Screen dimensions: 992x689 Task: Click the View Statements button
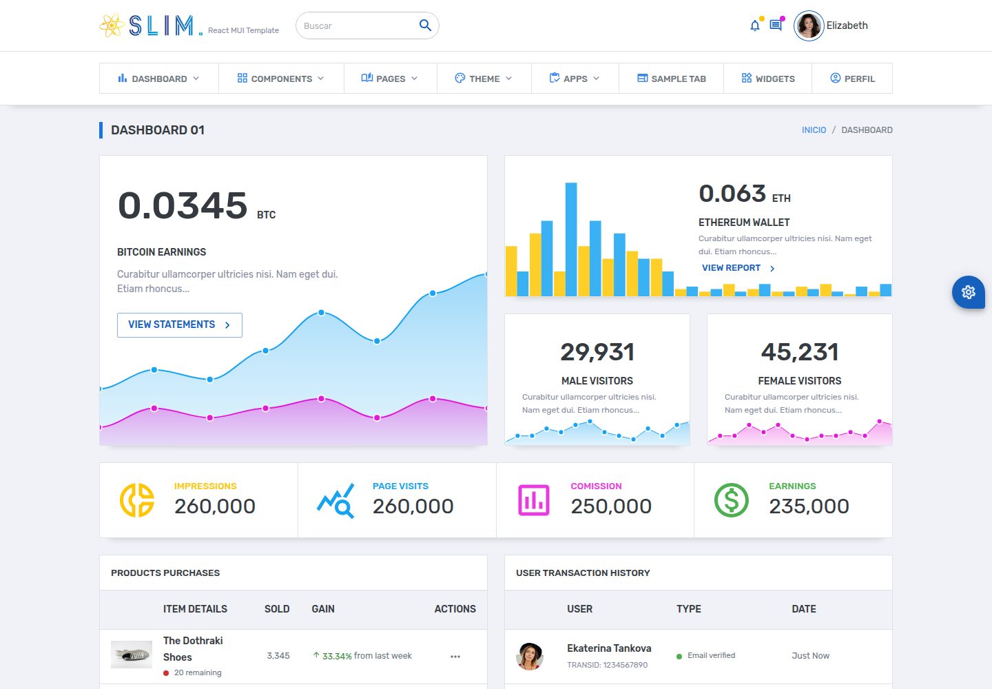tap(180, 325)
